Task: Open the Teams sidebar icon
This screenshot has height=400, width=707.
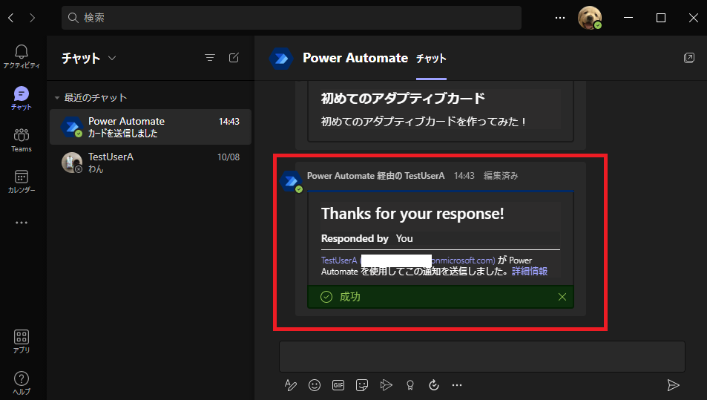Action: point(22,140)
